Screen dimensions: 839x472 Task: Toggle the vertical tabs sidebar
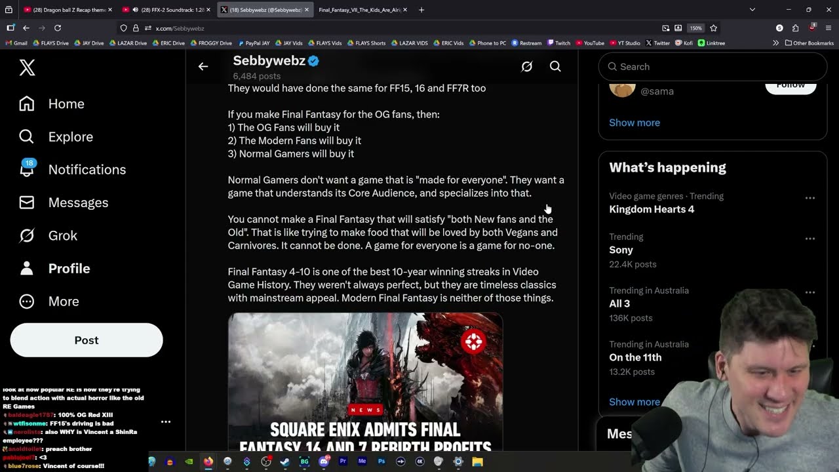[x=10, y=28]
